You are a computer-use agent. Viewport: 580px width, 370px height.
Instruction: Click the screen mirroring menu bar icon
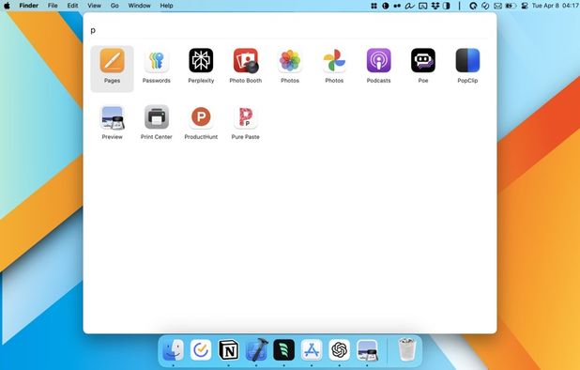click(422, 6)
